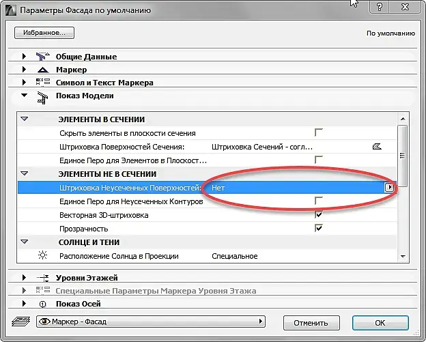The width and height of the screenshot is (426, 342).
Task: Click the fill pattern icon for Штриховка Сечений
Action: point(377,147)
